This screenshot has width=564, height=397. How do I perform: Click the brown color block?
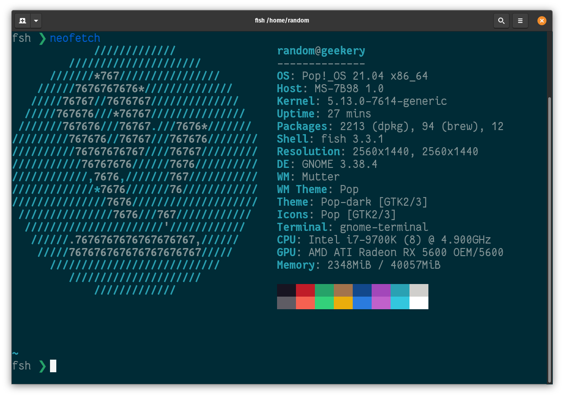coord(343,290)
